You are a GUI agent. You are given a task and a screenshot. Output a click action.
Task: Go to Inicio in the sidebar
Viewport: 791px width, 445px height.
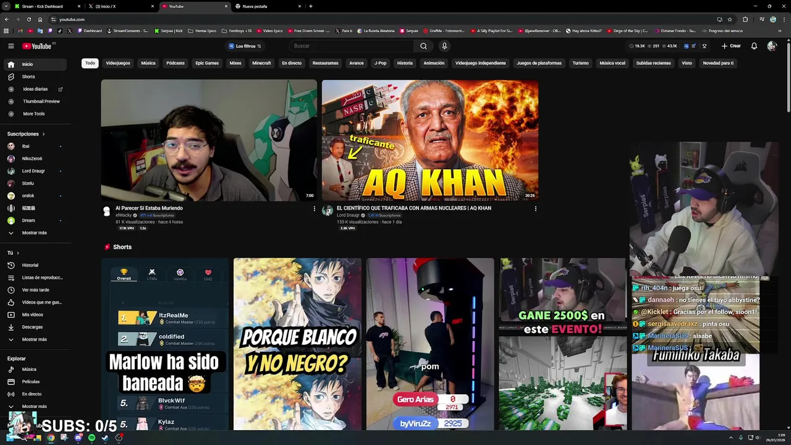click(35, 64)
